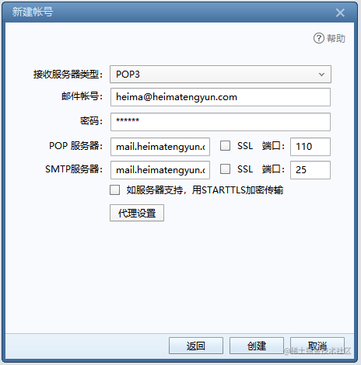The height and width of the screenshot is (365, 361).
Task: Click the SMTP port field showing 25
Action: 310,170
